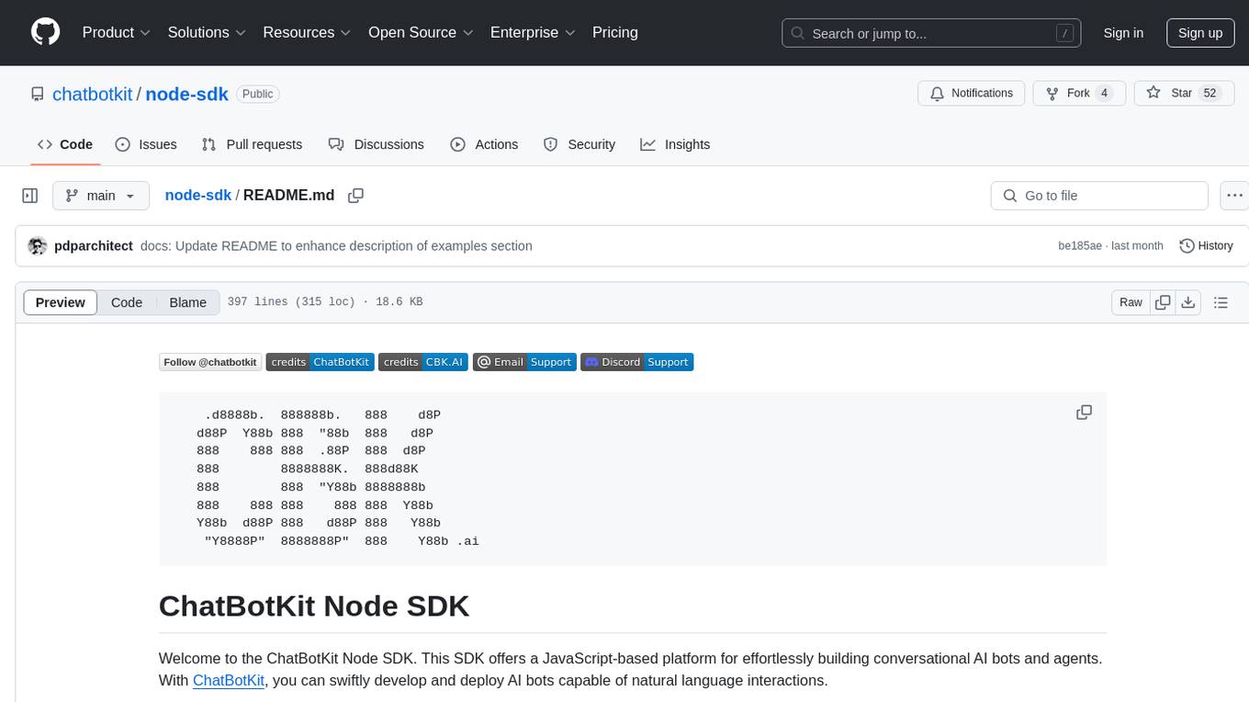Open the Security tab
This screenshot has height=702, width=1249.
579,144
